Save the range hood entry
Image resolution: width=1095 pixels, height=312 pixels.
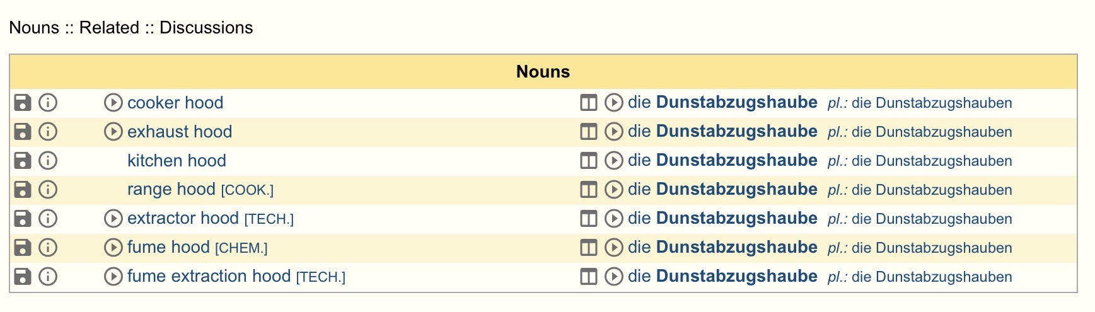tap(23, 190)
